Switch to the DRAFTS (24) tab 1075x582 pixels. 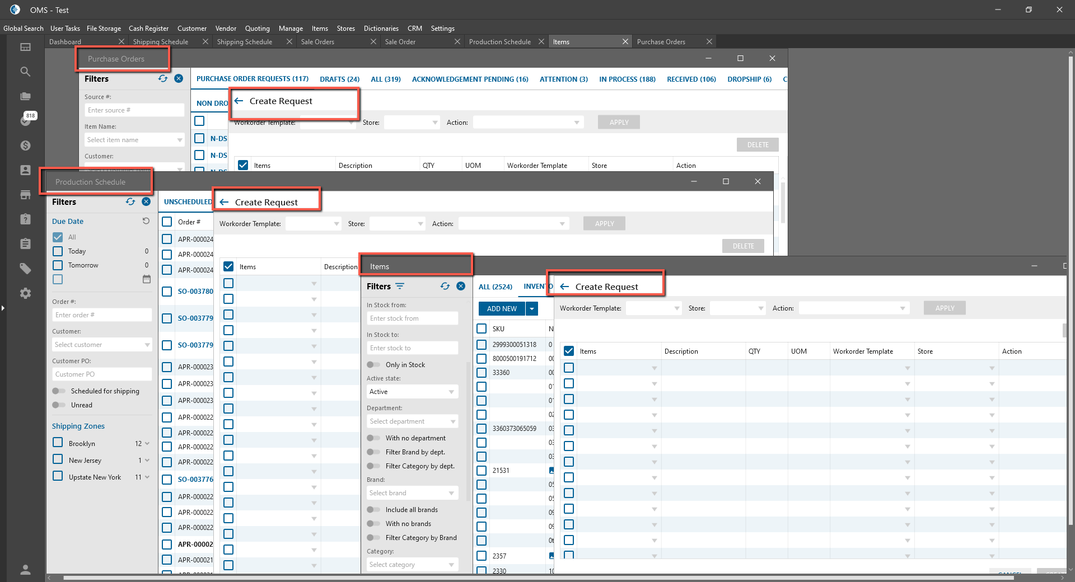pos(339,79)
